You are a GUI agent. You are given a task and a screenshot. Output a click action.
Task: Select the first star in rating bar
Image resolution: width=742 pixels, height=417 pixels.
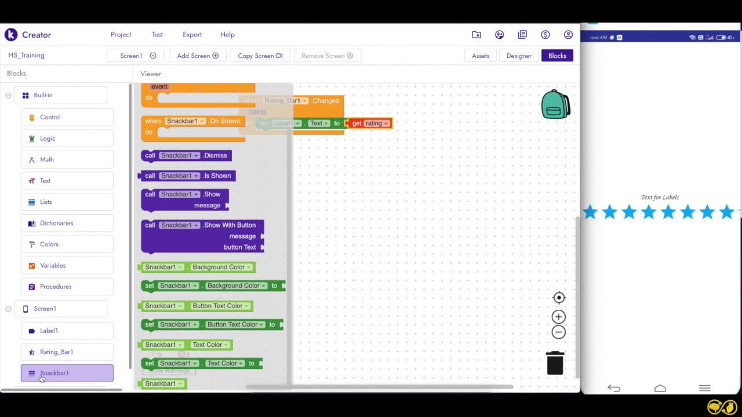590,213
